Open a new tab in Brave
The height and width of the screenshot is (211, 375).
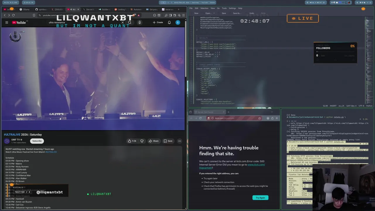[178, 9]
